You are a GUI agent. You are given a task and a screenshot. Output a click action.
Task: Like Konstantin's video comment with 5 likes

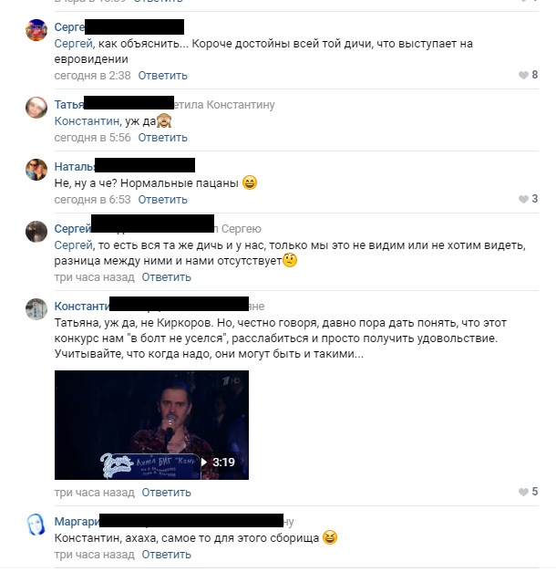click(528, 492)
